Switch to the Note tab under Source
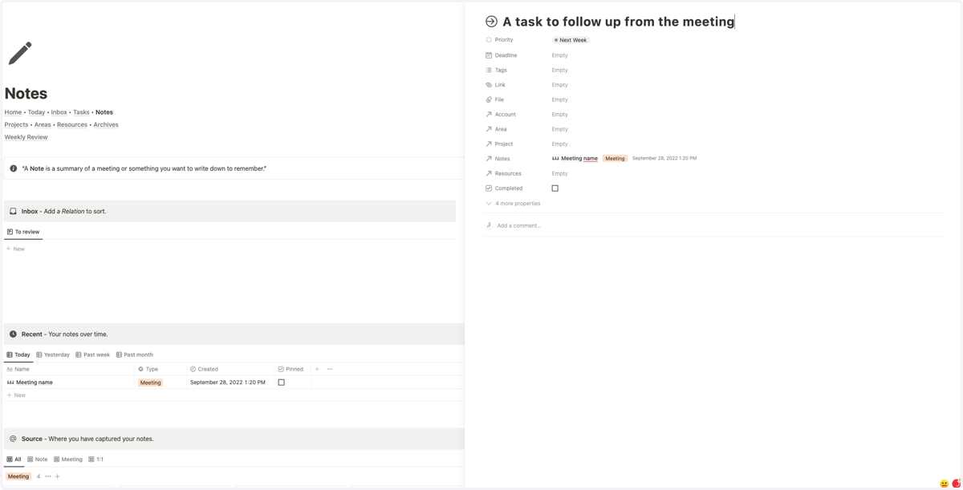This screenshot has height=490, width=963. click(38, 460)
